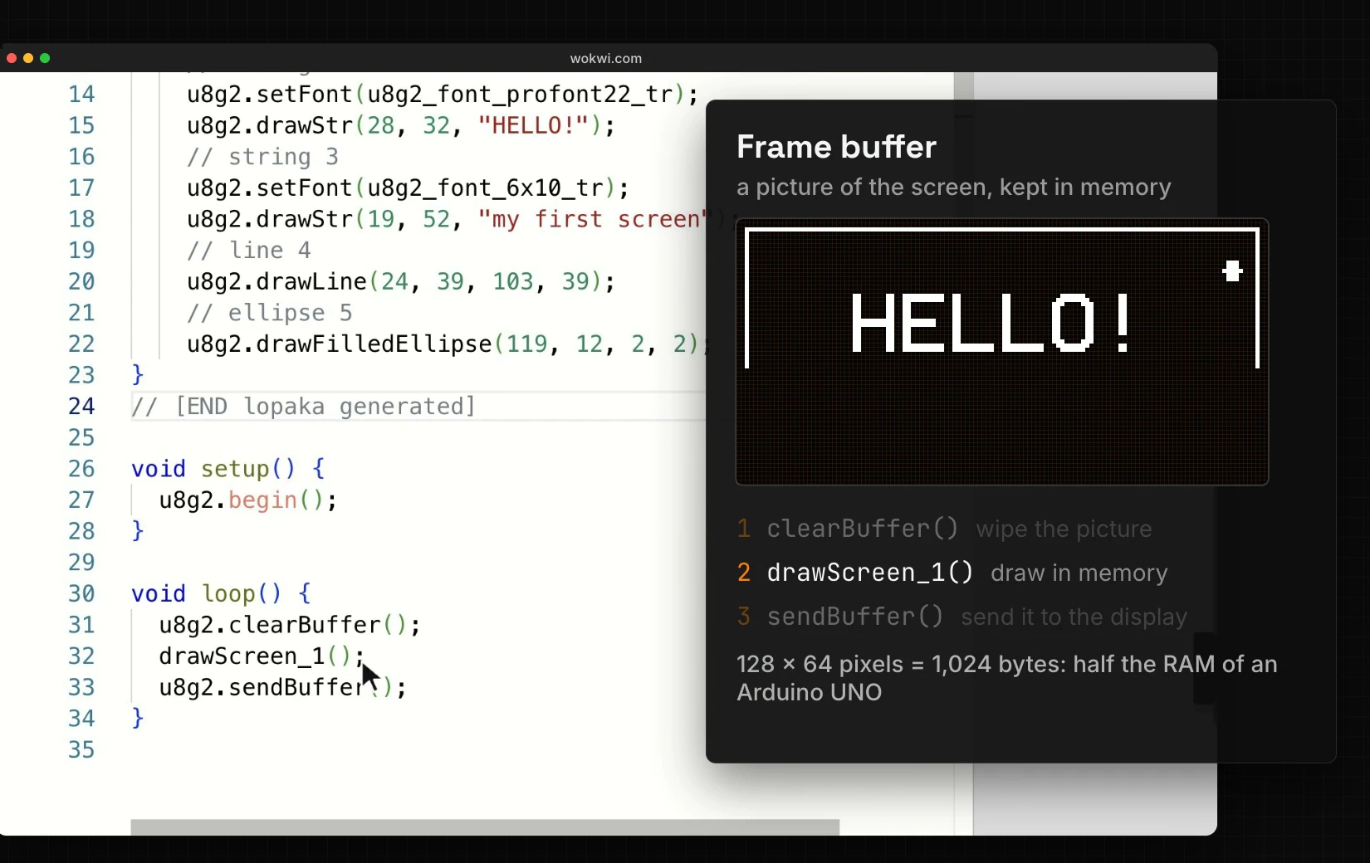Click the drawFilledEllipse call on line 22

447,344
